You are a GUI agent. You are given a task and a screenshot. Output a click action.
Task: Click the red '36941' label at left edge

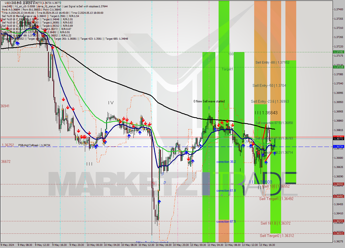tap(5, 106)
